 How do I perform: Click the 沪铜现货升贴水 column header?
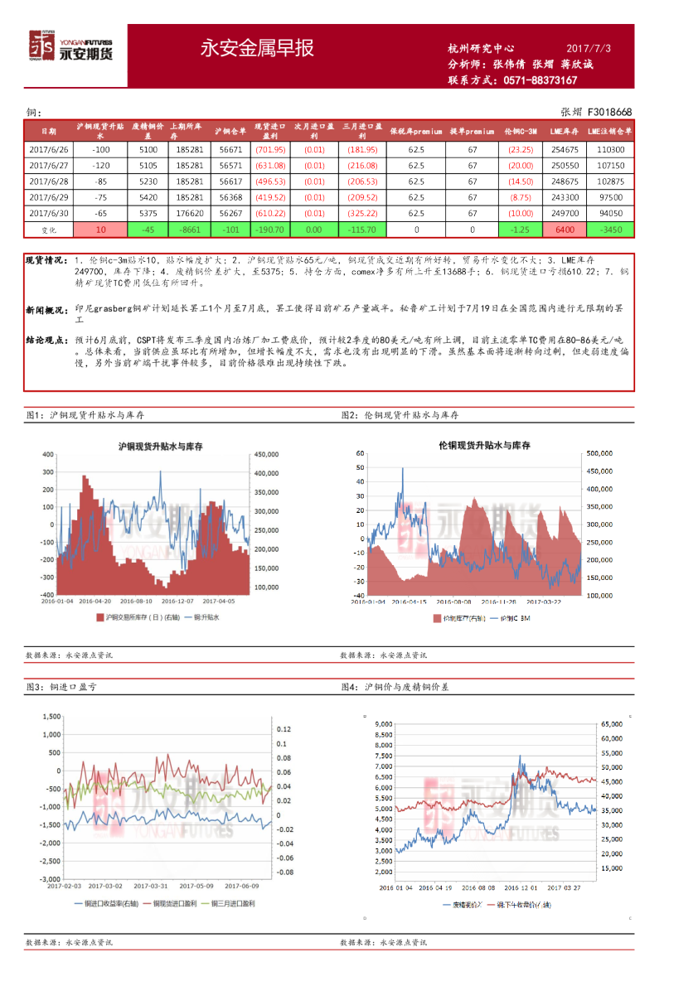100,131
